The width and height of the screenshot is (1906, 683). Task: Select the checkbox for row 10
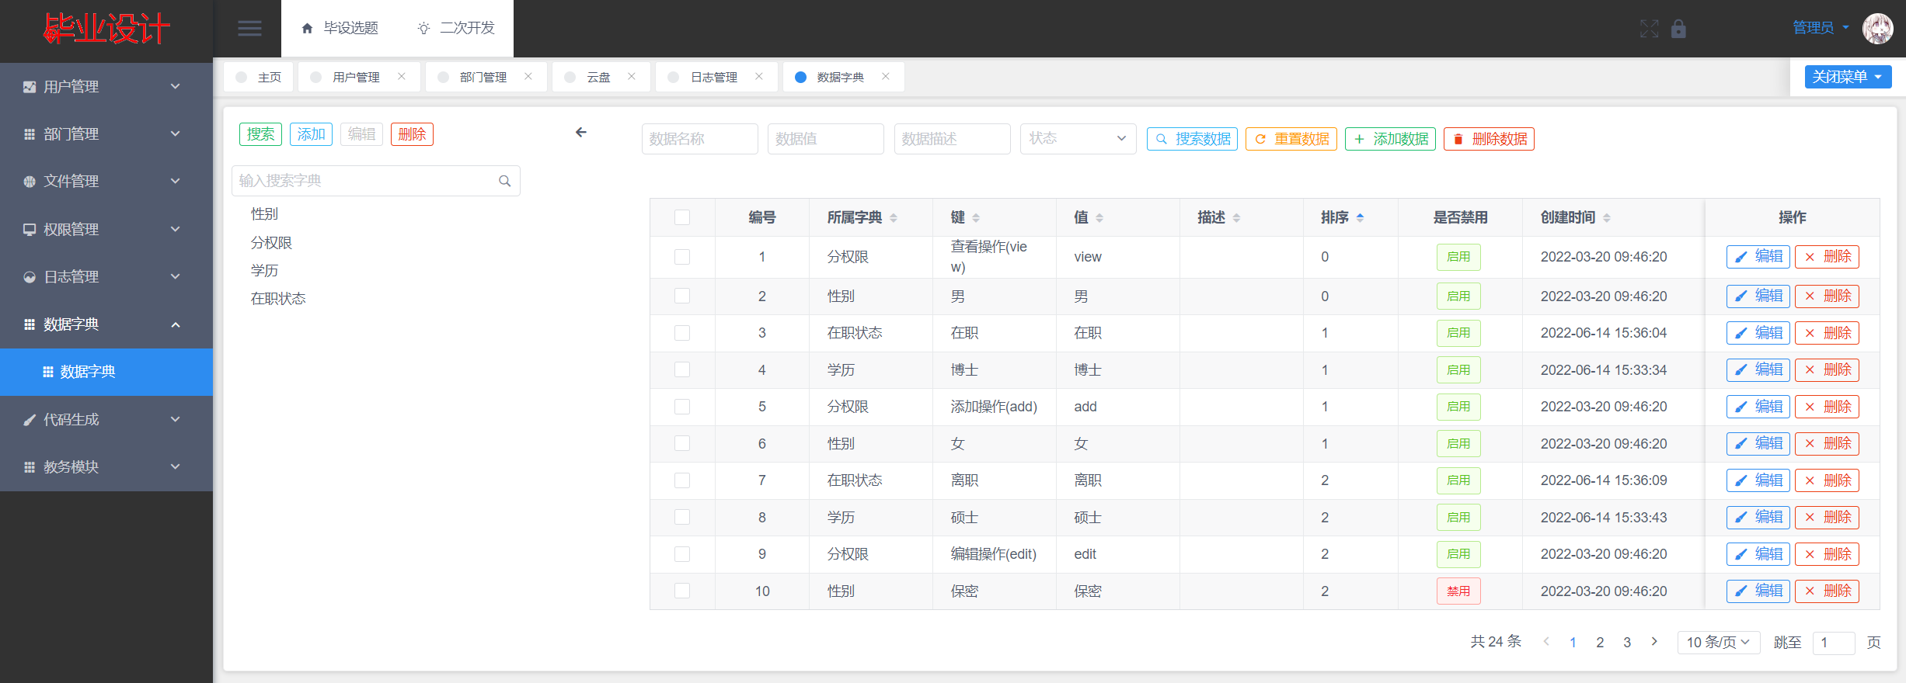point(682,591)
